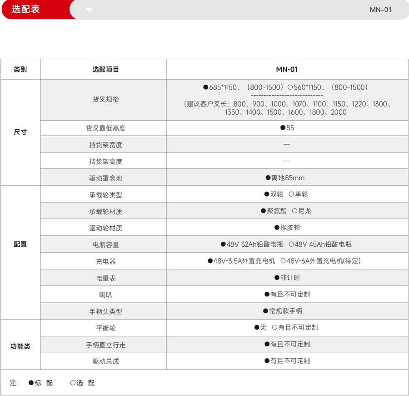Image resolution: width=409 pixels, height=396 pixels.
Task: Click the 标配 filled-circle legend marker
Action: click(x=31, y=383)
